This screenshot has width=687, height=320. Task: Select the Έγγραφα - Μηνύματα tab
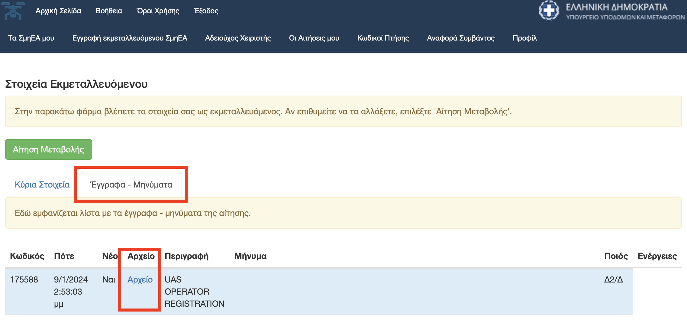tap(131, 184)
